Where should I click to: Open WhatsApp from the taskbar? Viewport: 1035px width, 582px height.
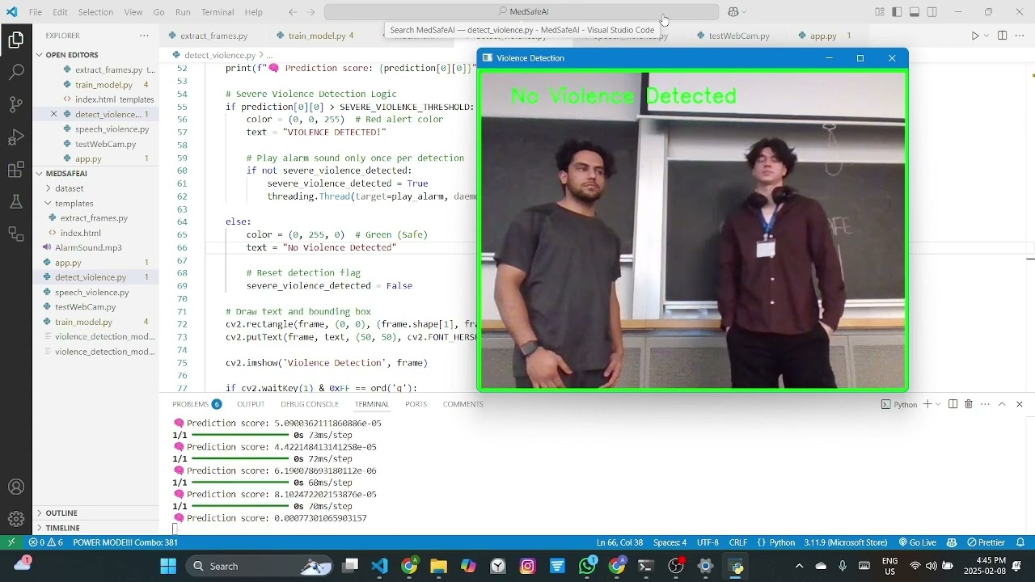tap(587, 566)
